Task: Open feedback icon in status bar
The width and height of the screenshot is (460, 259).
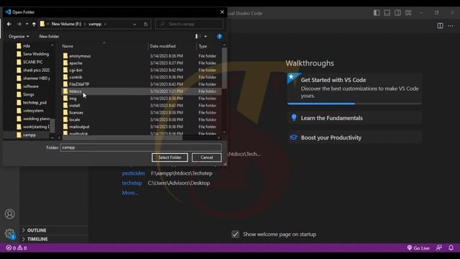Action: coord(439,247)
